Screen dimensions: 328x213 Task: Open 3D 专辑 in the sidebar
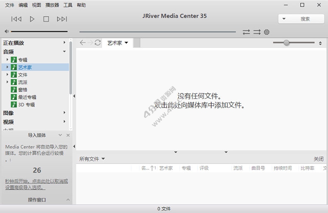tap(27, 105)
